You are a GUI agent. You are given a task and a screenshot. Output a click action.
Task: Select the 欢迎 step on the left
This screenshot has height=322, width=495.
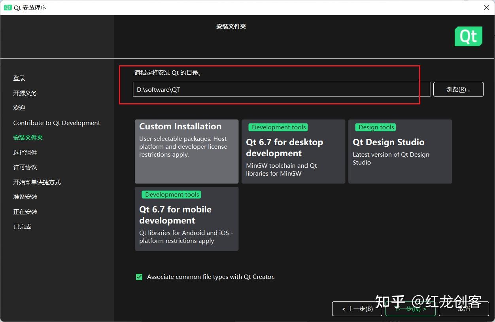[x=19, y=108]
